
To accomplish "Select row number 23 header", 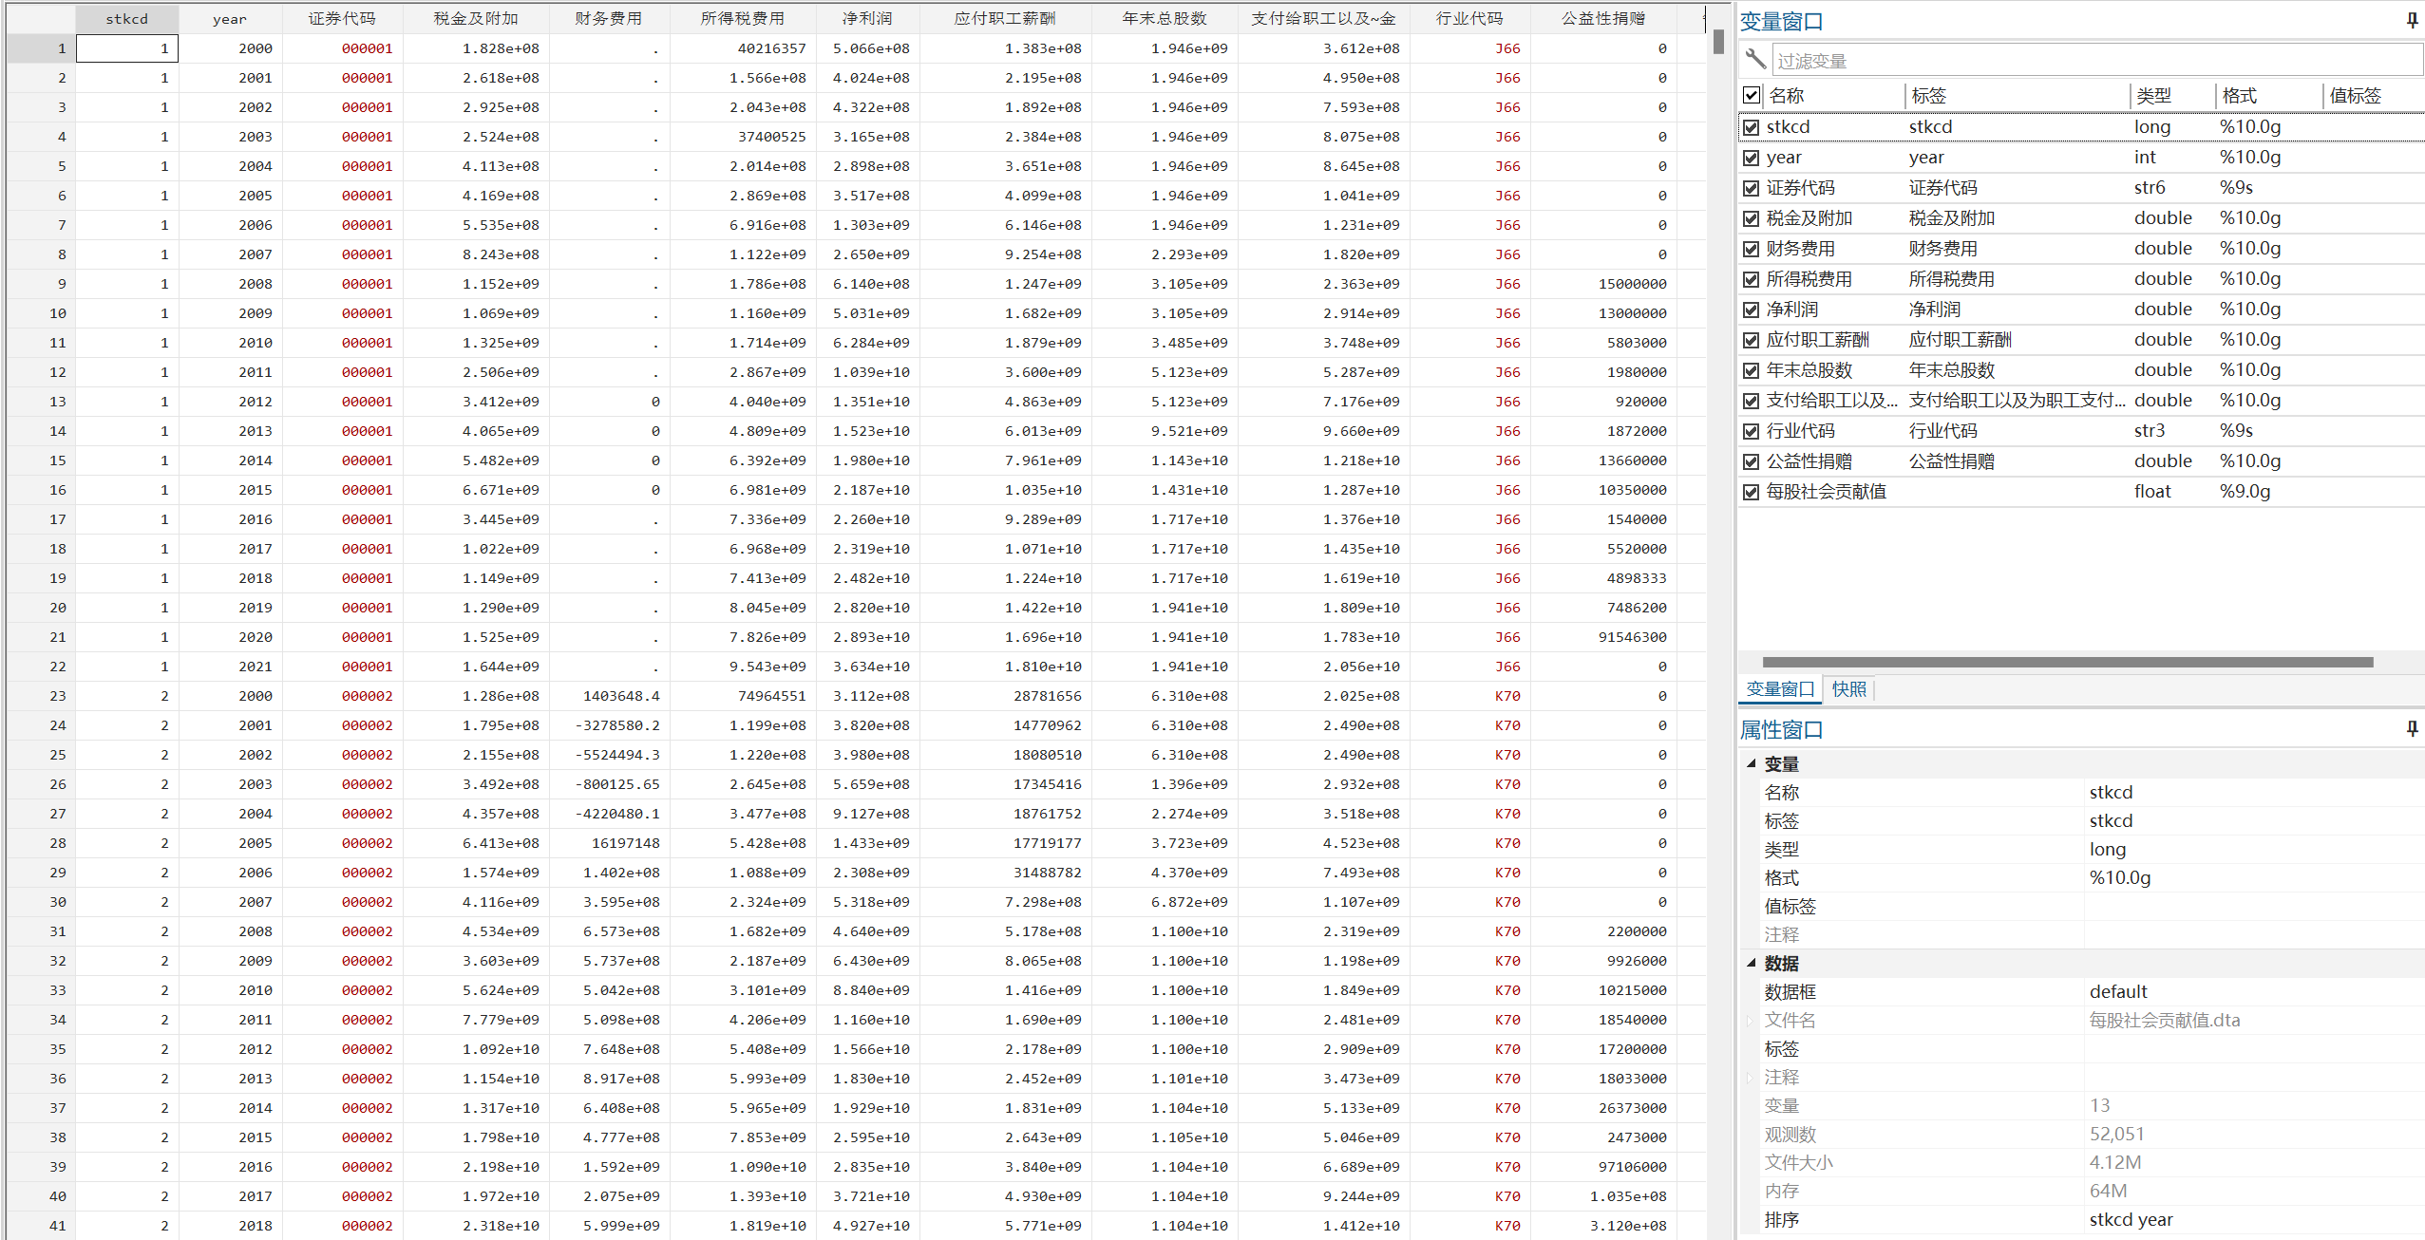I will 41,696.
